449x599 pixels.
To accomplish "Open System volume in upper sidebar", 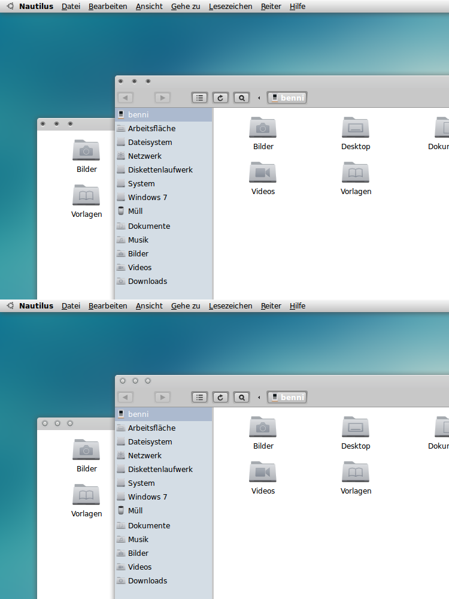I will pyautogui.click(x=163, y=183).
